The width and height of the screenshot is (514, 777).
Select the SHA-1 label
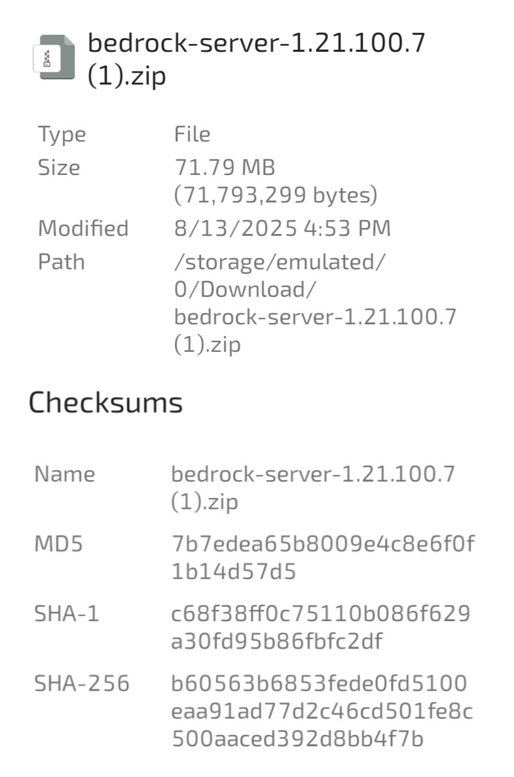66,614
